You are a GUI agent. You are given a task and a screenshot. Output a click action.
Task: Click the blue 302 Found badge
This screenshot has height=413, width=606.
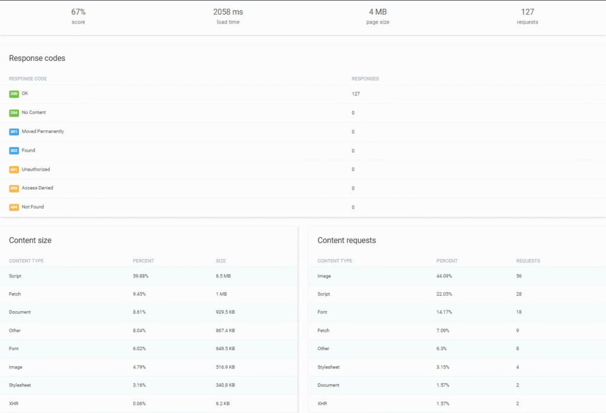coord(14,151)
